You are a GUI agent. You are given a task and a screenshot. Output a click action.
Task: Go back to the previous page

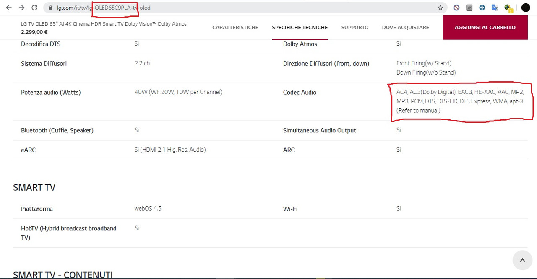[x=9, y=8]
